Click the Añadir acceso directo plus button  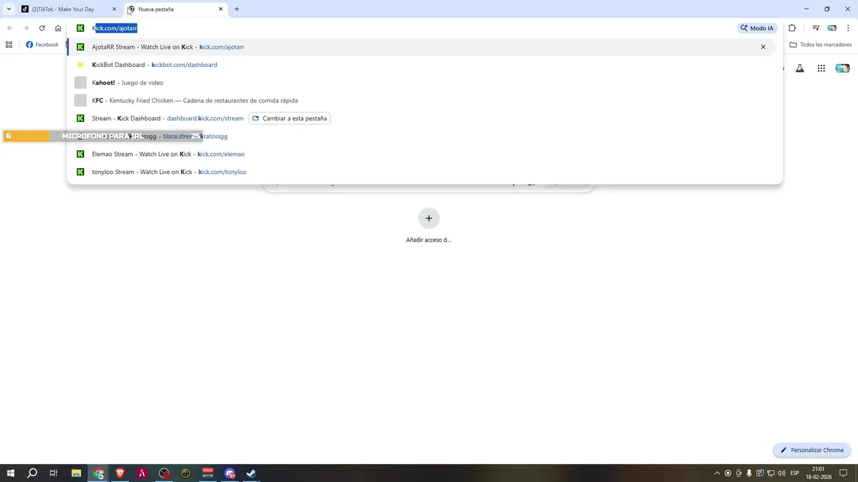(429, 218)
